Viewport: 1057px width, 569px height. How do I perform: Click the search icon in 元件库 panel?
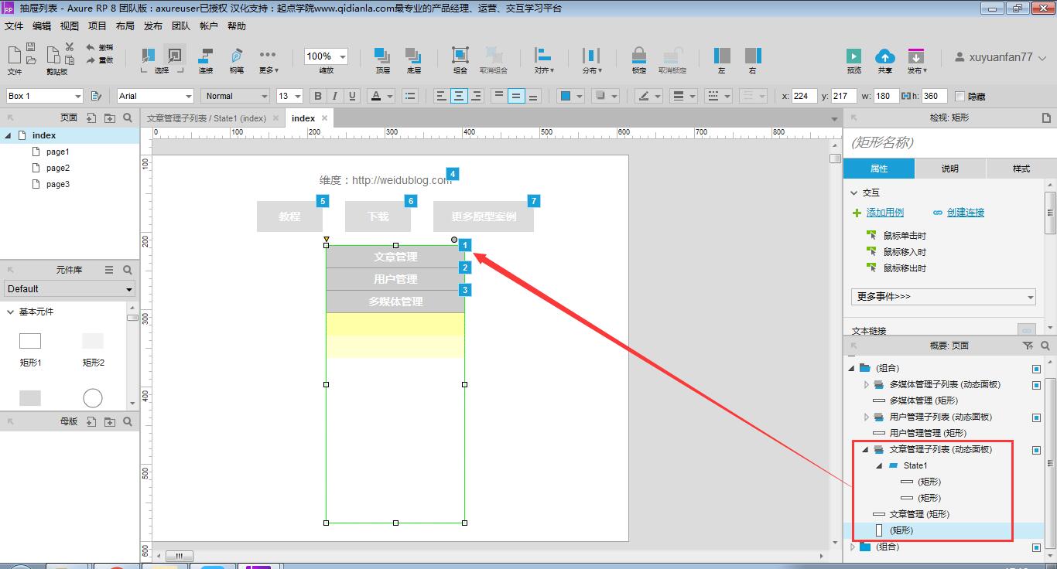click(128, 270)
